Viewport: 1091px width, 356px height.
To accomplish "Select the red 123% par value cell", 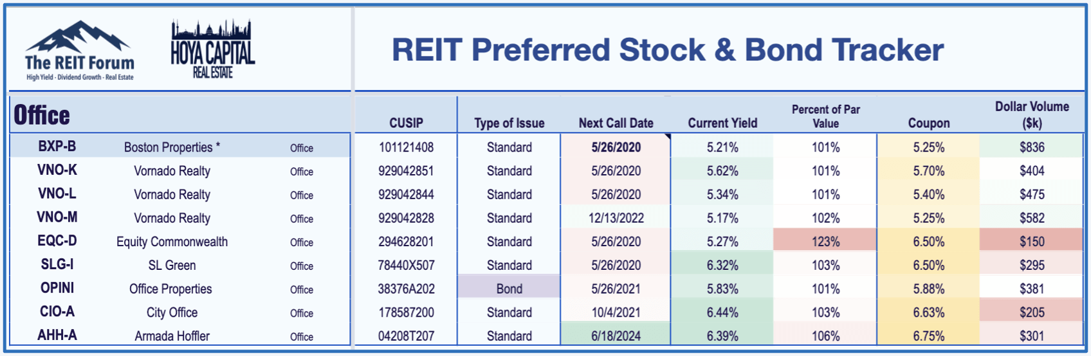I will tap(825, 242).
